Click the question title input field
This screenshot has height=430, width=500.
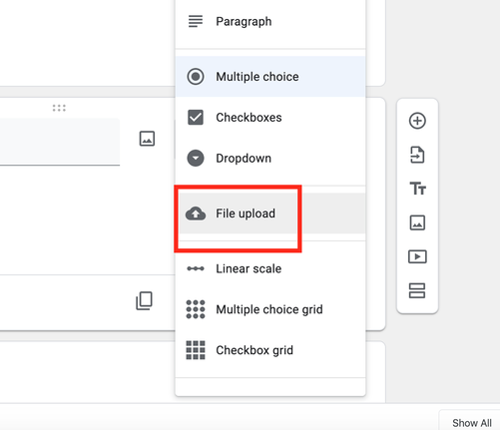click(60, 142)
